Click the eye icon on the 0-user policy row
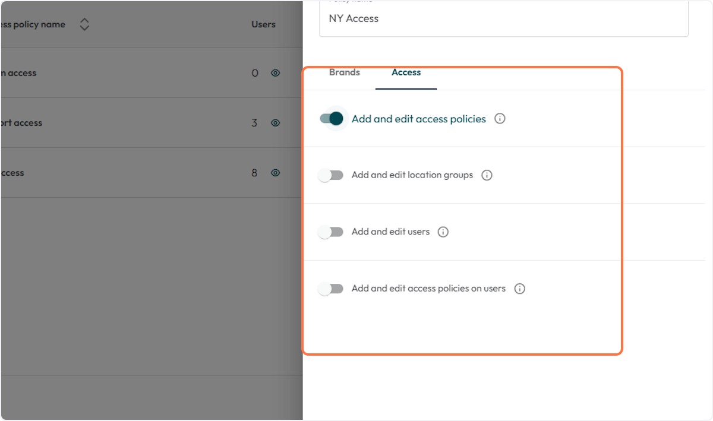The width and height of the screenshot is (713, 421). pos(275,72)
